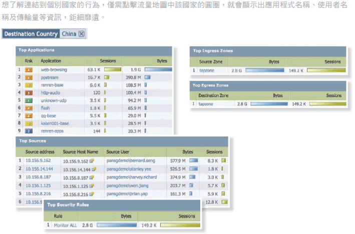Sort Top Applications by Sessions column
Viewport: 355px width, 234px height.
[107, 60]
